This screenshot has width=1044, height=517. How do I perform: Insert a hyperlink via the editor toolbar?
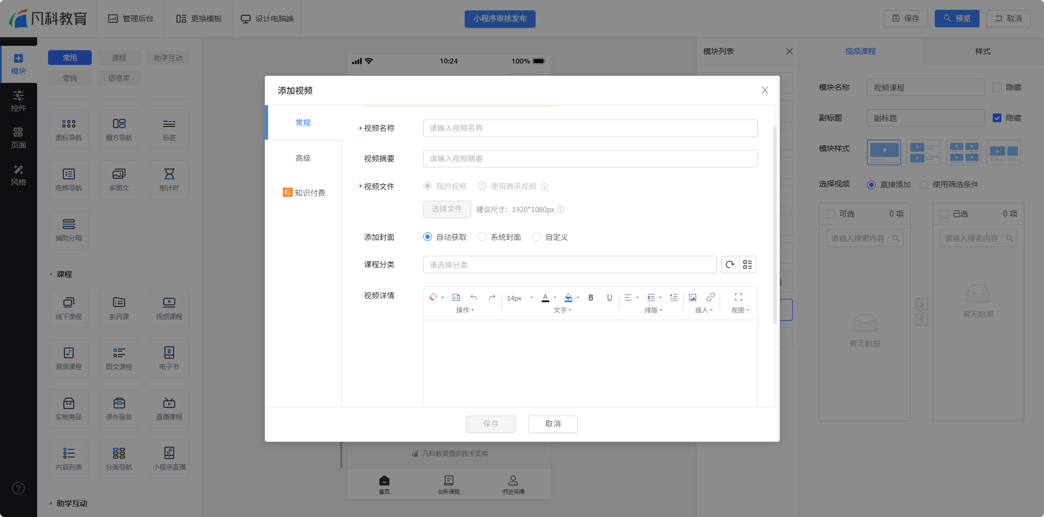point(710,297)
